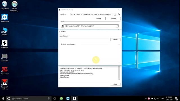This screenshot has width=180, height=101.
Task: Click the muted volume speaker icon
Action: coord(158,98)
